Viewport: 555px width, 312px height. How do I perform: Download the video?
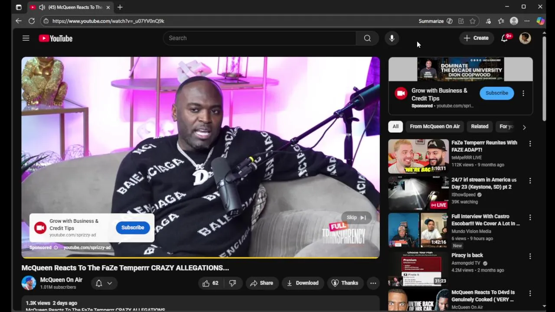(303, 283)
